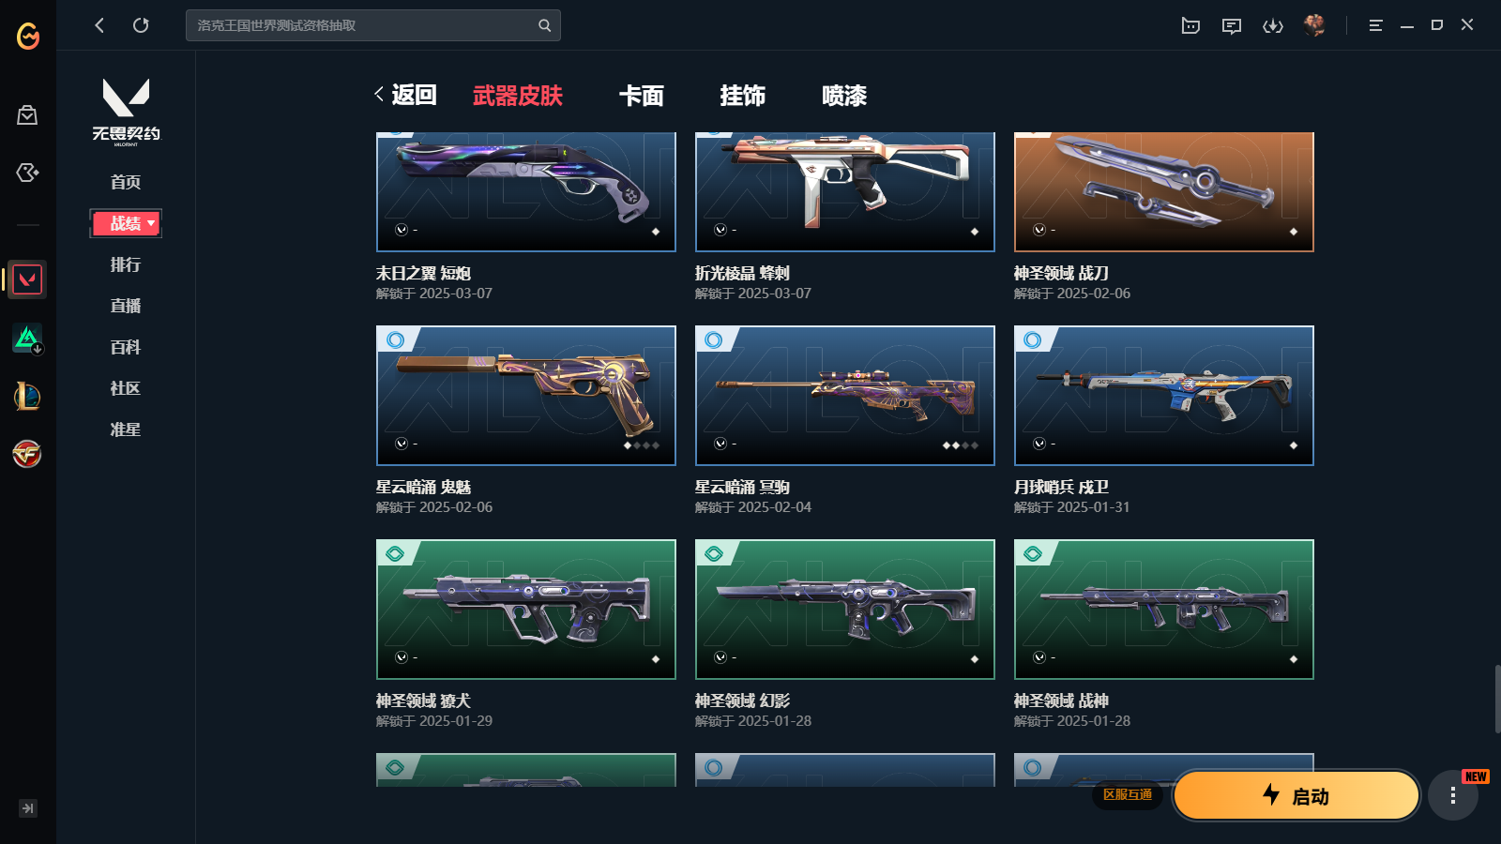Click the vertical scrollbar thumb
This screenshot has width=1501, height=844.
point(1497,699)
